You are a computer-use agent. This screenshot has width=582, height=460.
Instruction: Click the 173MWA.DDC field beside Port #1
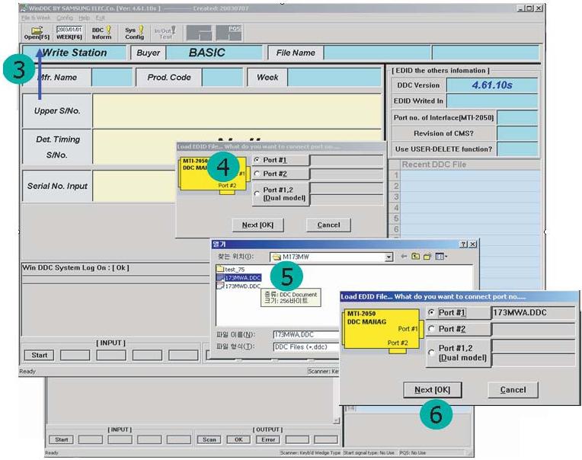coord(533,313)
